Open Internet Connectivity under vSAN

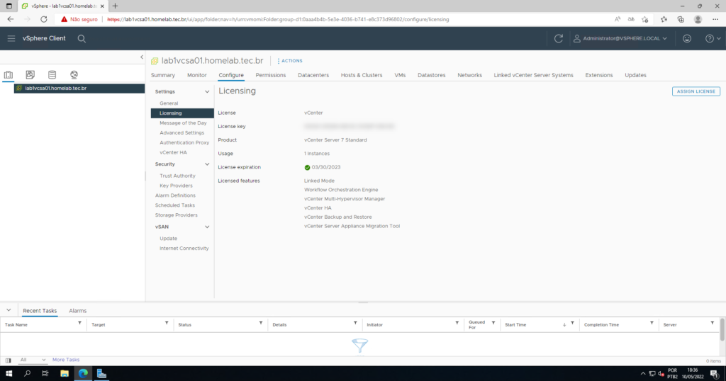184,249
